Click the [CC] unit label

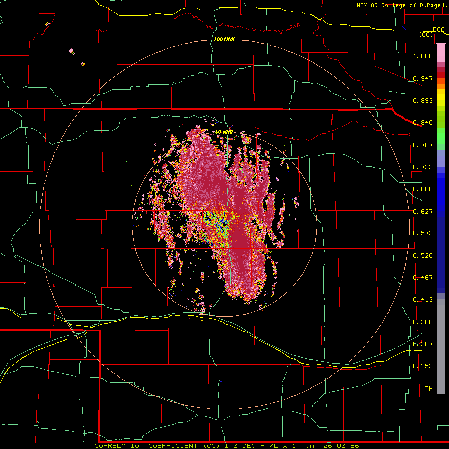pos(426,34)
